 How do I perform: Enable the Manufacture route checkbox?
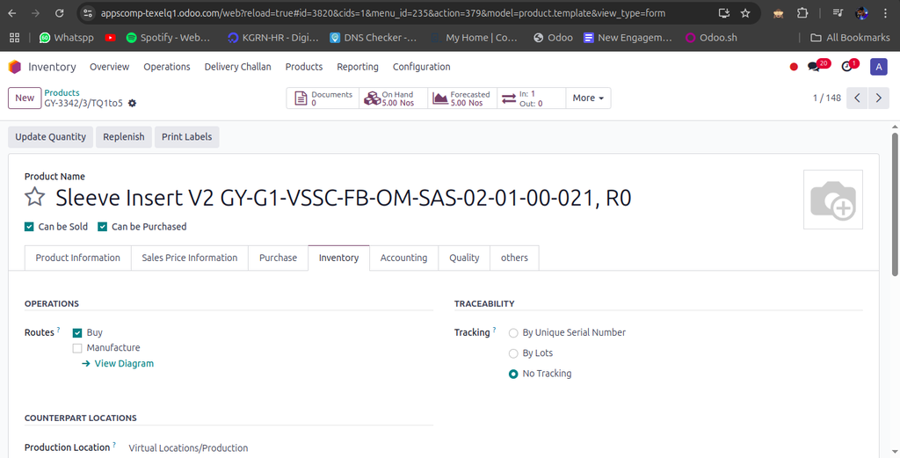click(77, 348)
